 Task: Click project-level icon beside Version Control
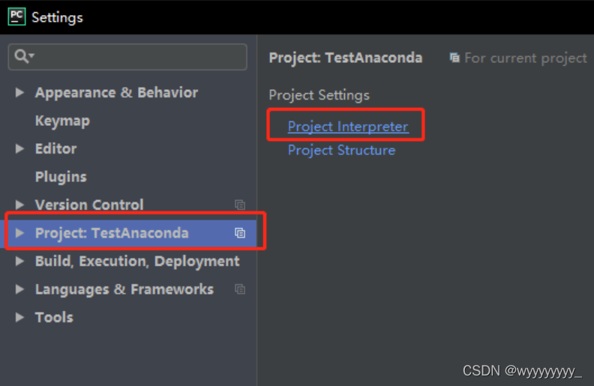(x=240, y=205)
